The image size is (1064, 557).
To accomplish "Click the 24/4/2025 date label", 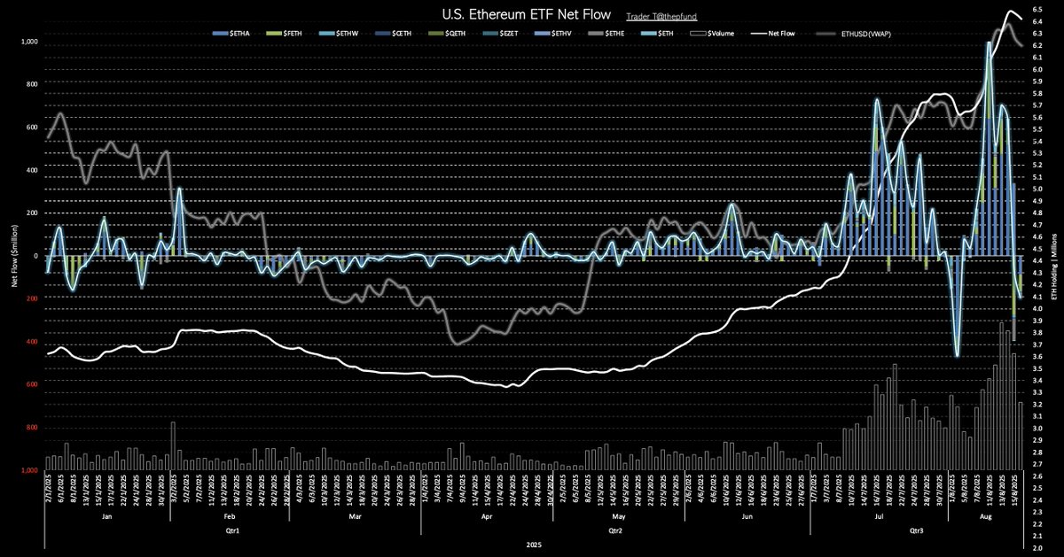I will (526, 490).
